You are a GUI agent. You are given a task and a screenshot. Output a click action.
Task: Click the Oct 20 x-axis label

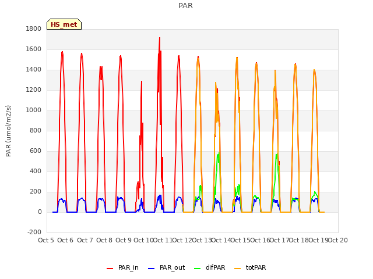point(338,240)
